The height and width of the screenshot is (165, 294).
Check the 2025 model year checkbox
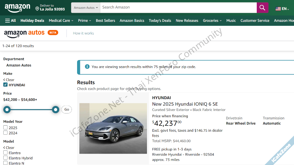pos(6,127)
